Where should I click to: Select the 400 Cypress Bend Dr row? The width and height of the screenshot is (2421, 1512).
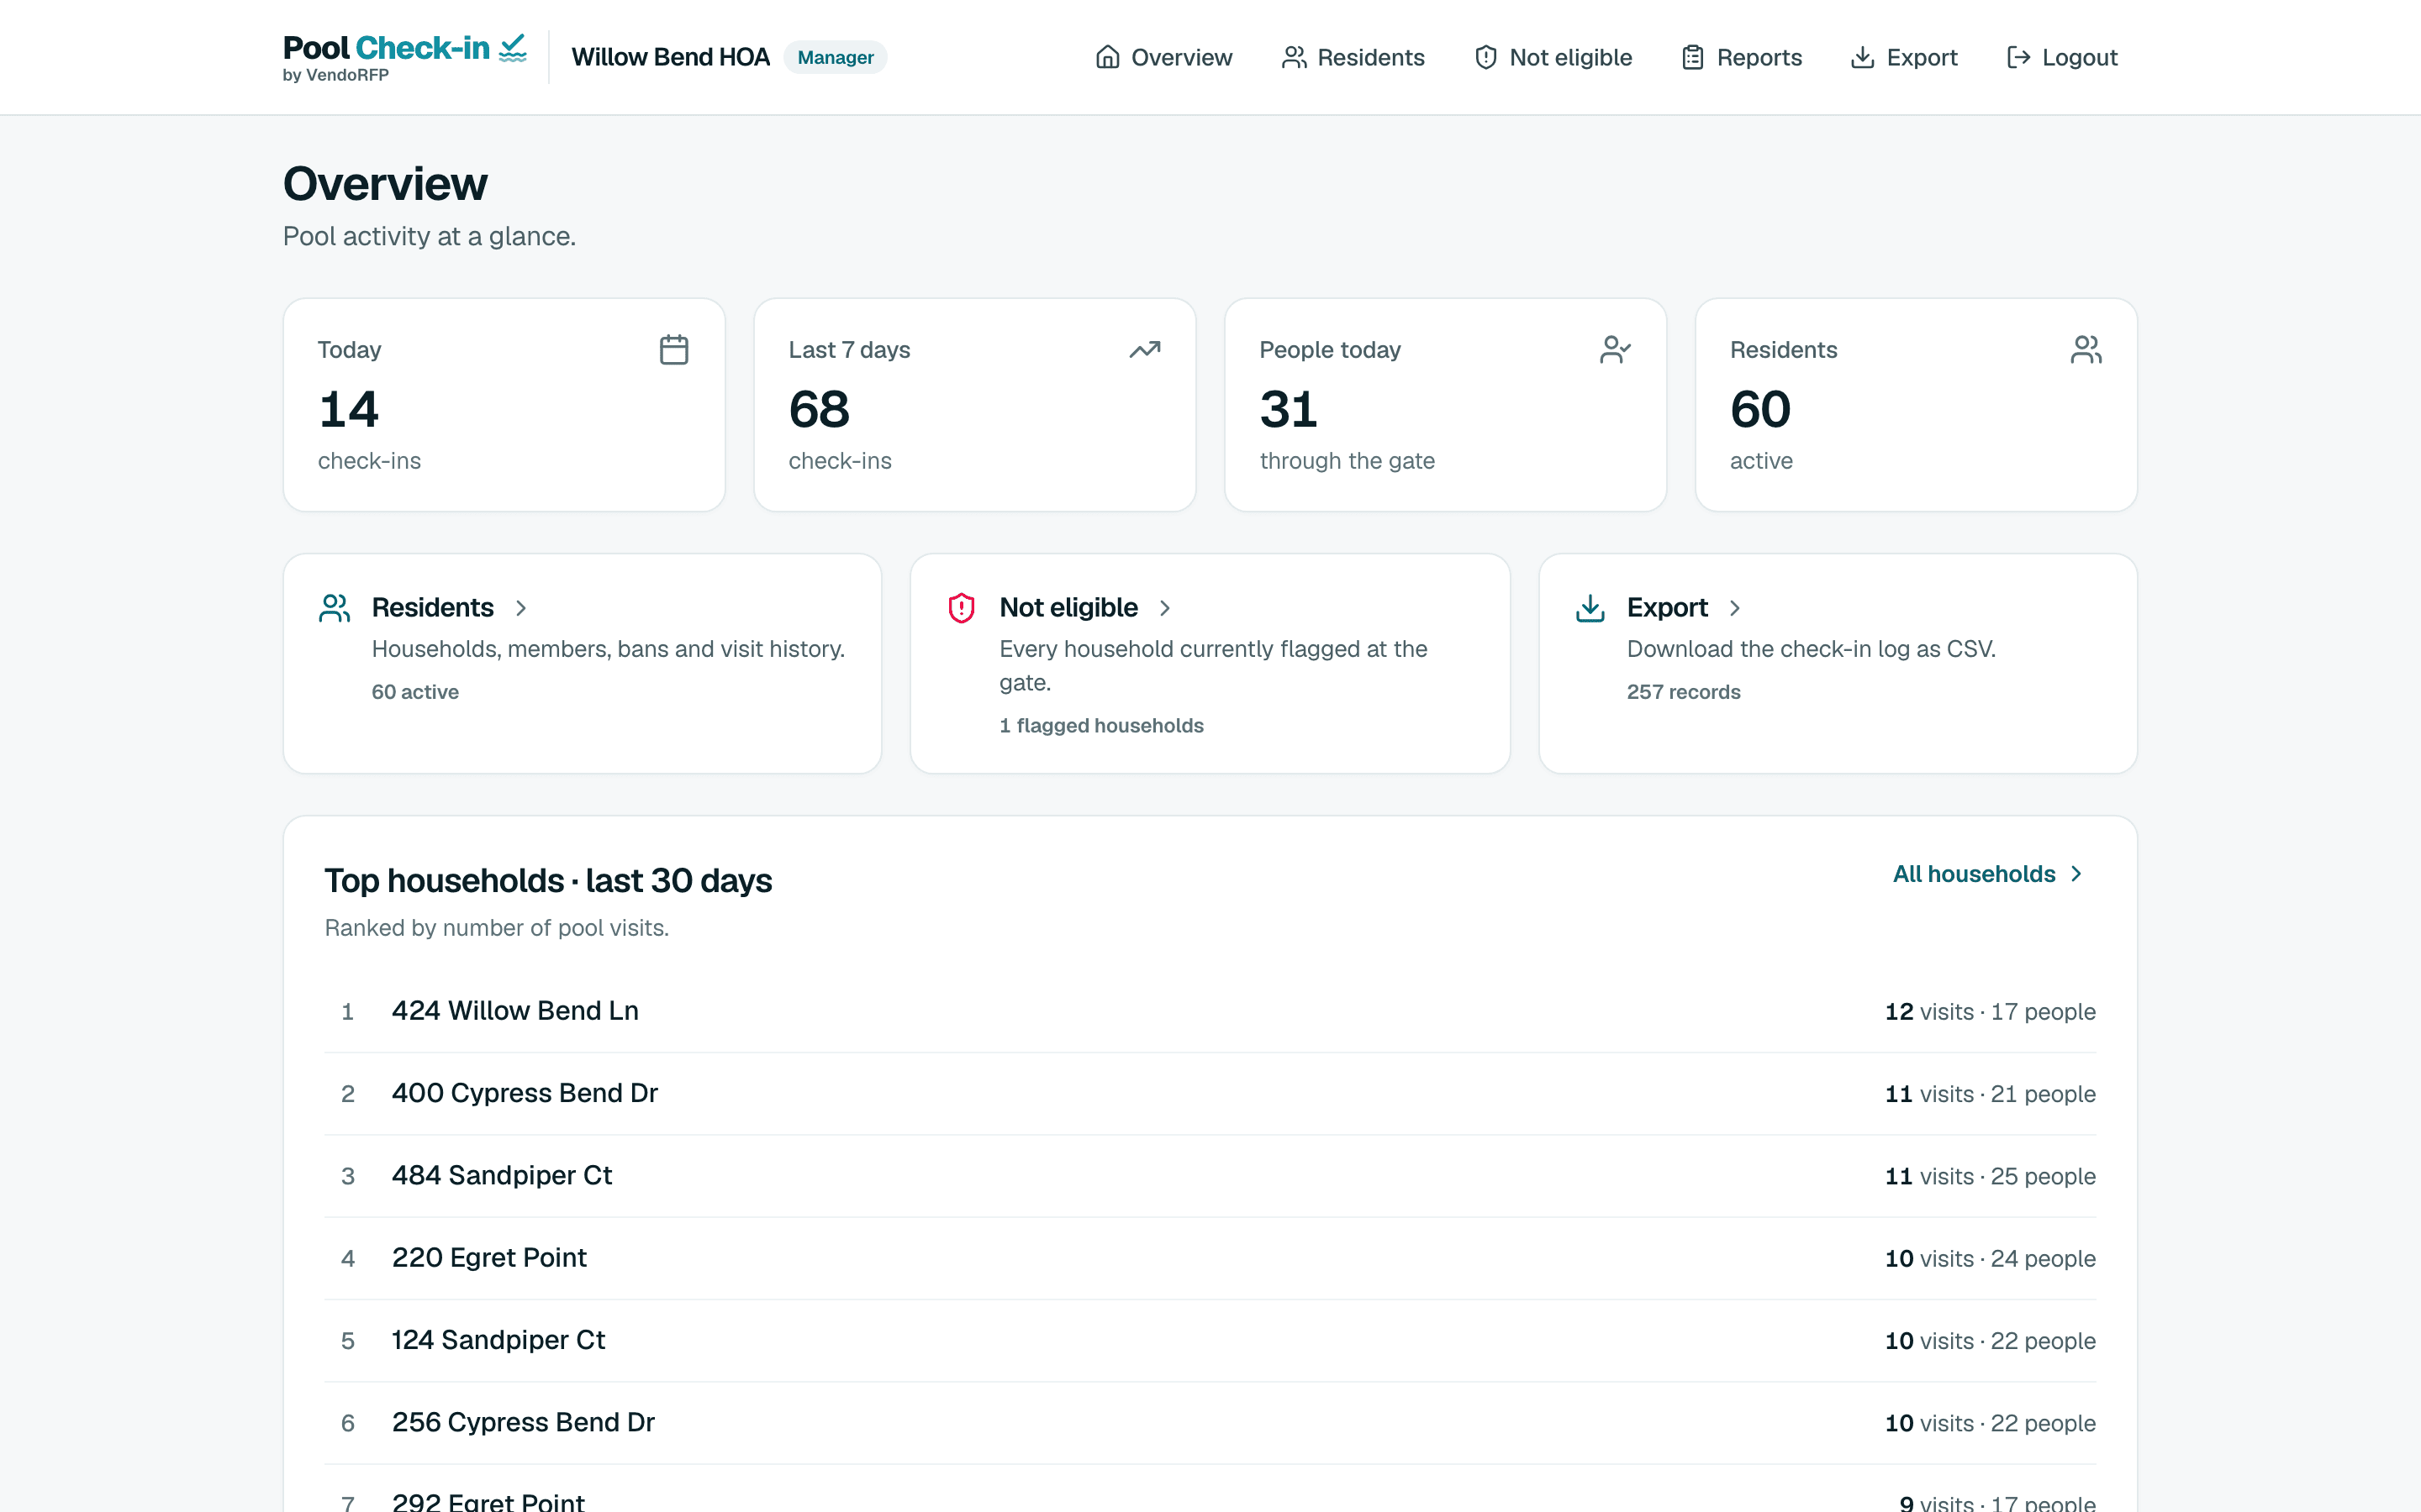[x=1210, y=1093]
